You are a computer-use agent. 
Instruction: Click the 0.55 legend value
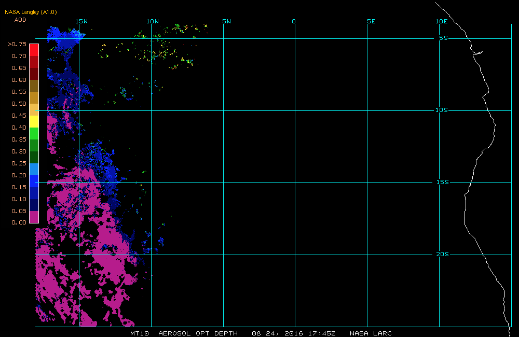(x=19, y=92)
